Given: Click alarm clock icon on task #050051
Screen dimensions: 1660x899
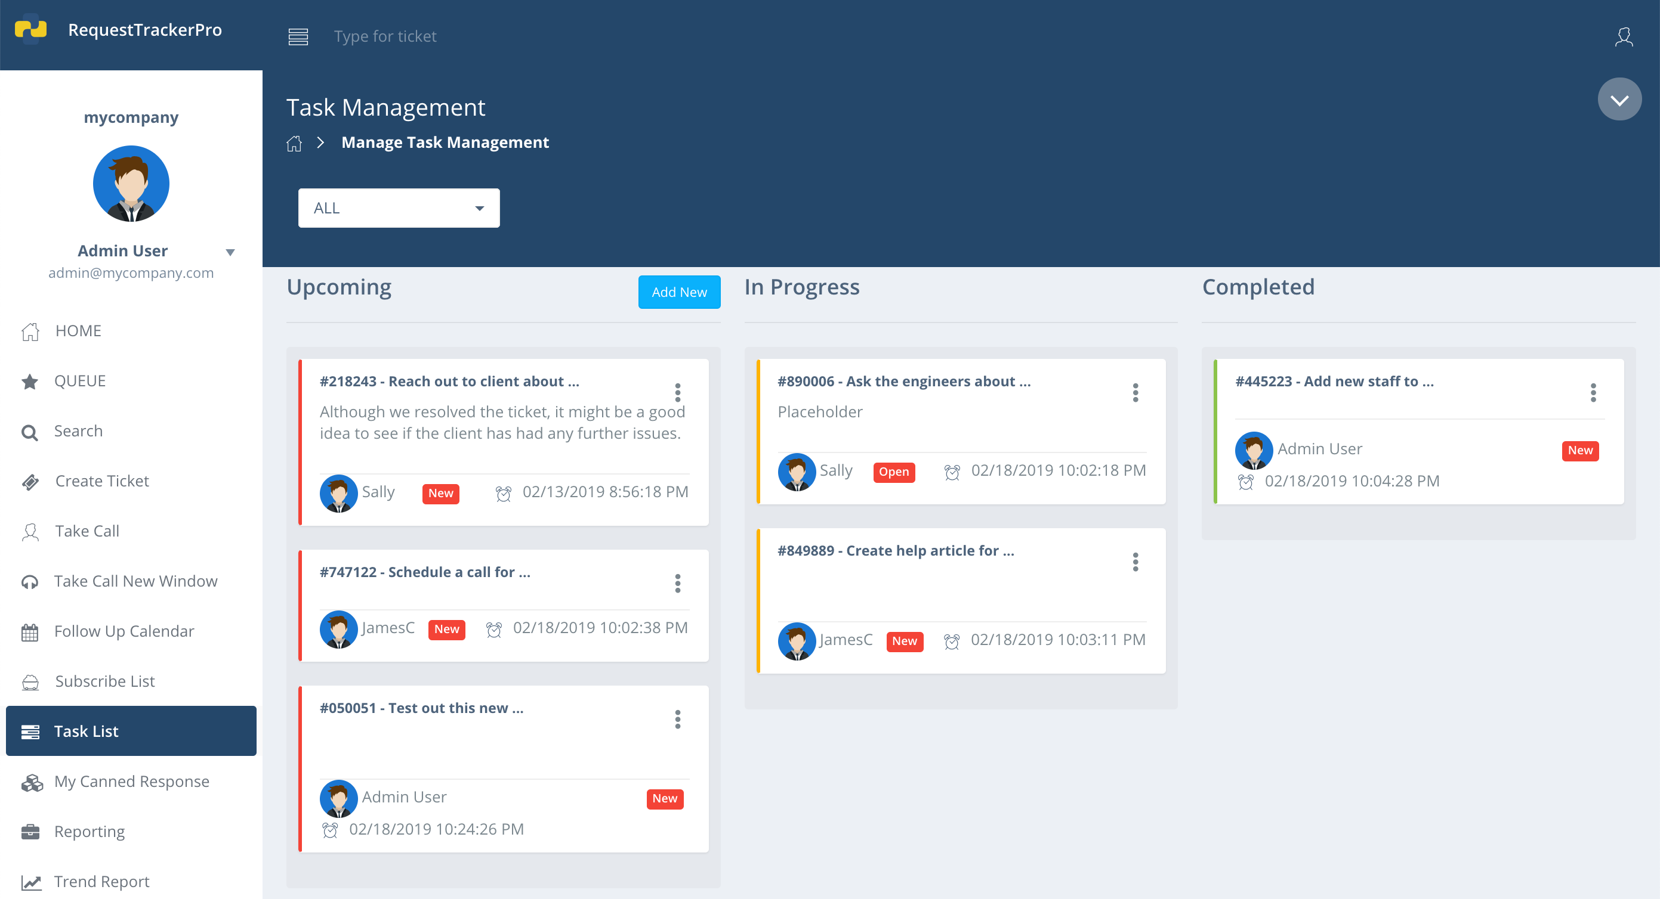Looking at the screenshot, I should [330, 829].
